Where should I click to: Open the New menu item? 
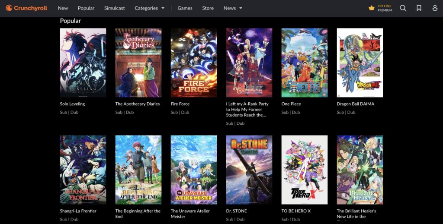tap(63, 8)
